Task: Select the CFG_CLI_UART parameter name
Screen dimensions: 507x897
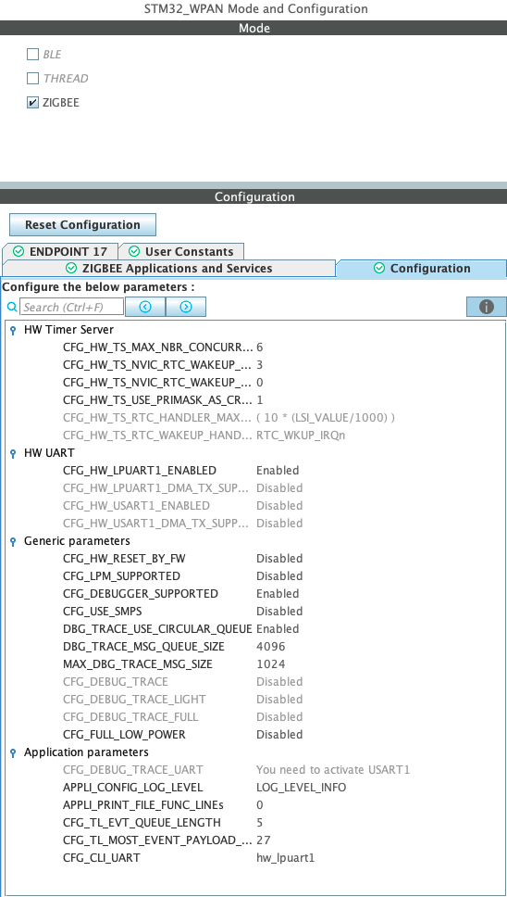Action: 102,858
